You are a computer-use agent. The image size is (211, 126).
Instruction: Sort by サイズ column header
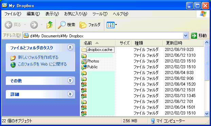click(123, 43)
